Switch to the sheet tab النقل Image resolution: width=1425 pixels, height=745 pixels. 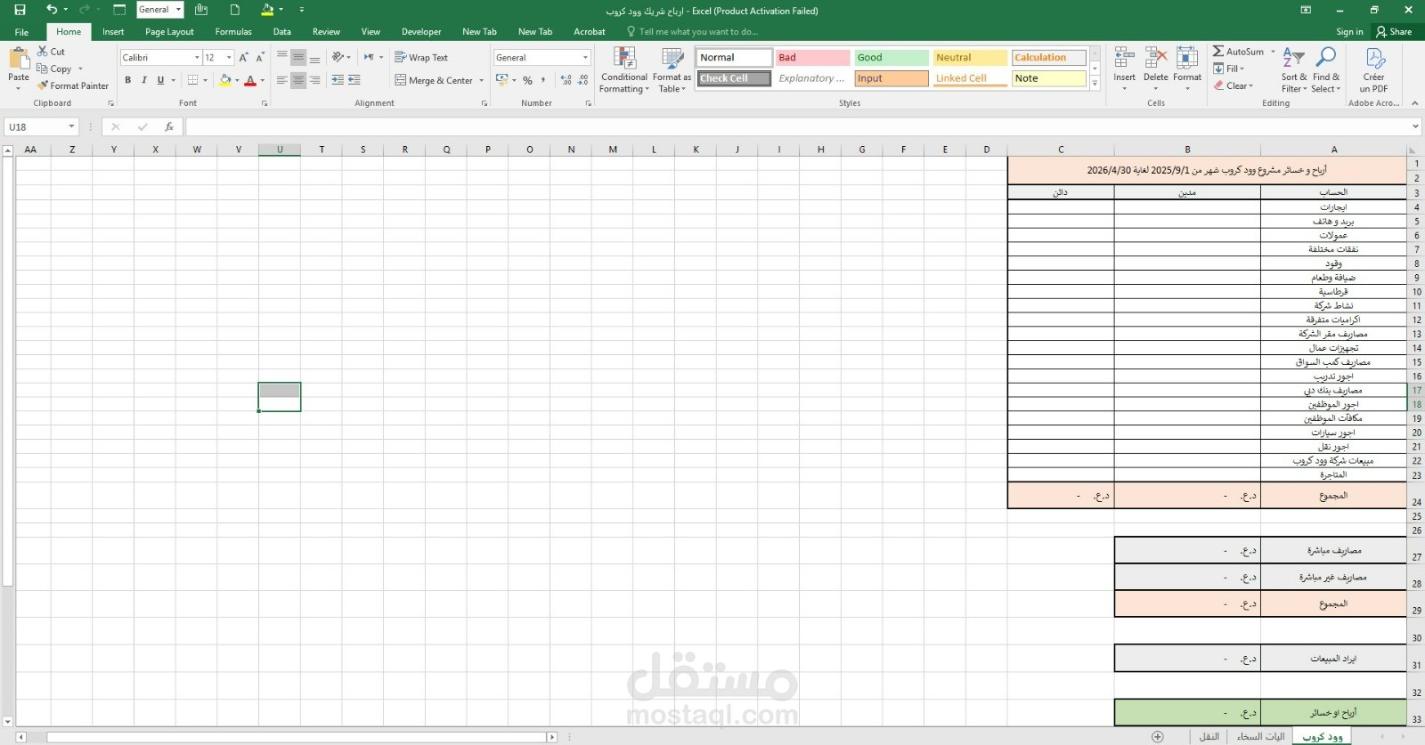coord(1209,737)
